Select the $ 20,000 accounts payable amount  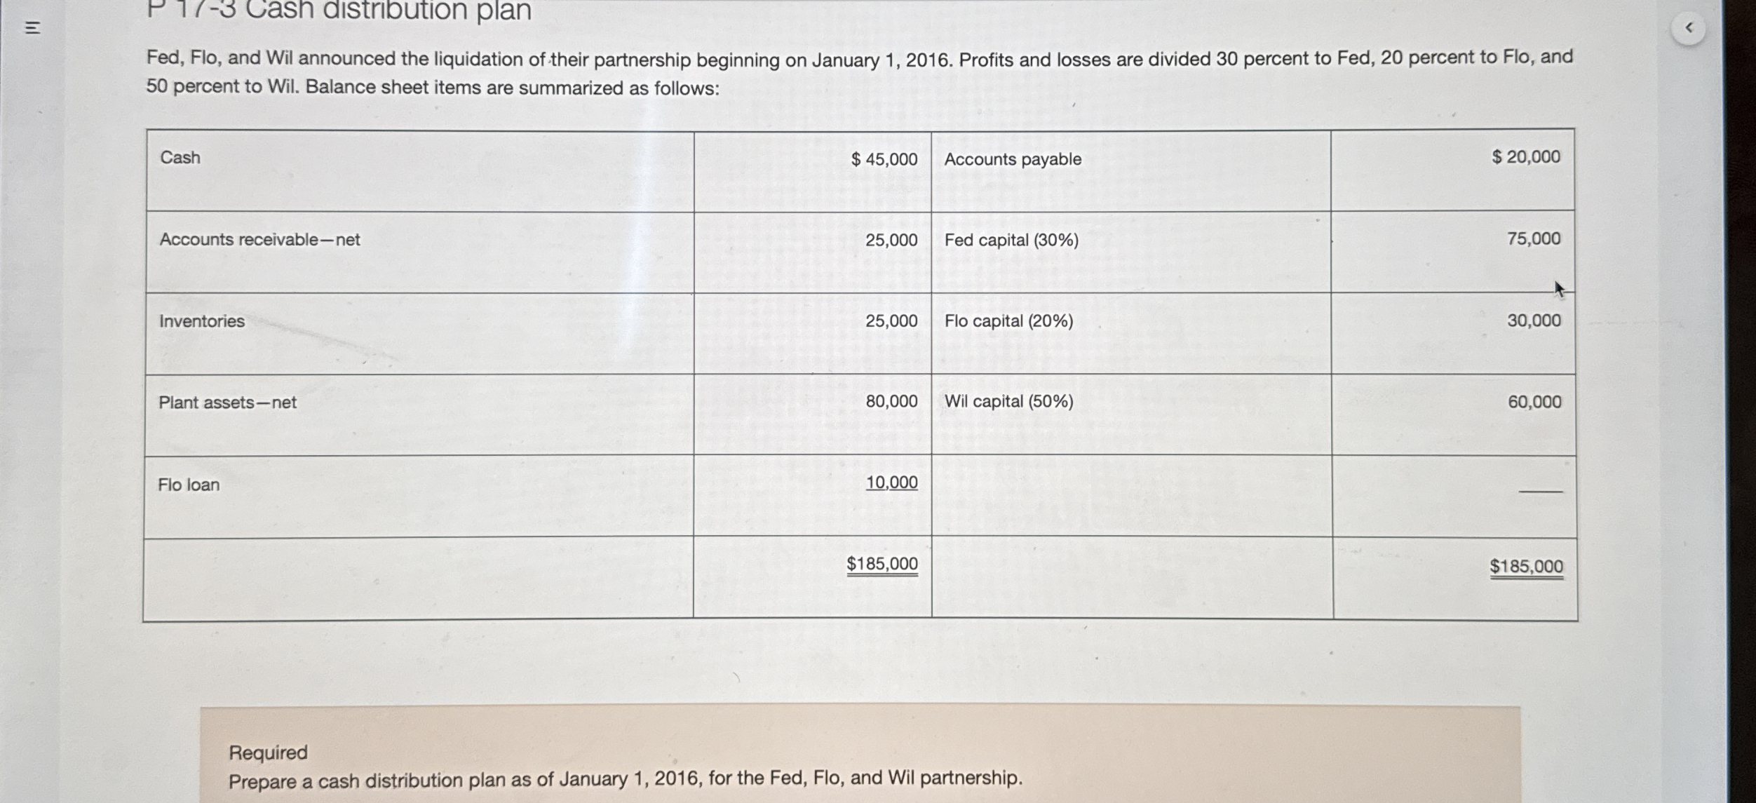1527,156
